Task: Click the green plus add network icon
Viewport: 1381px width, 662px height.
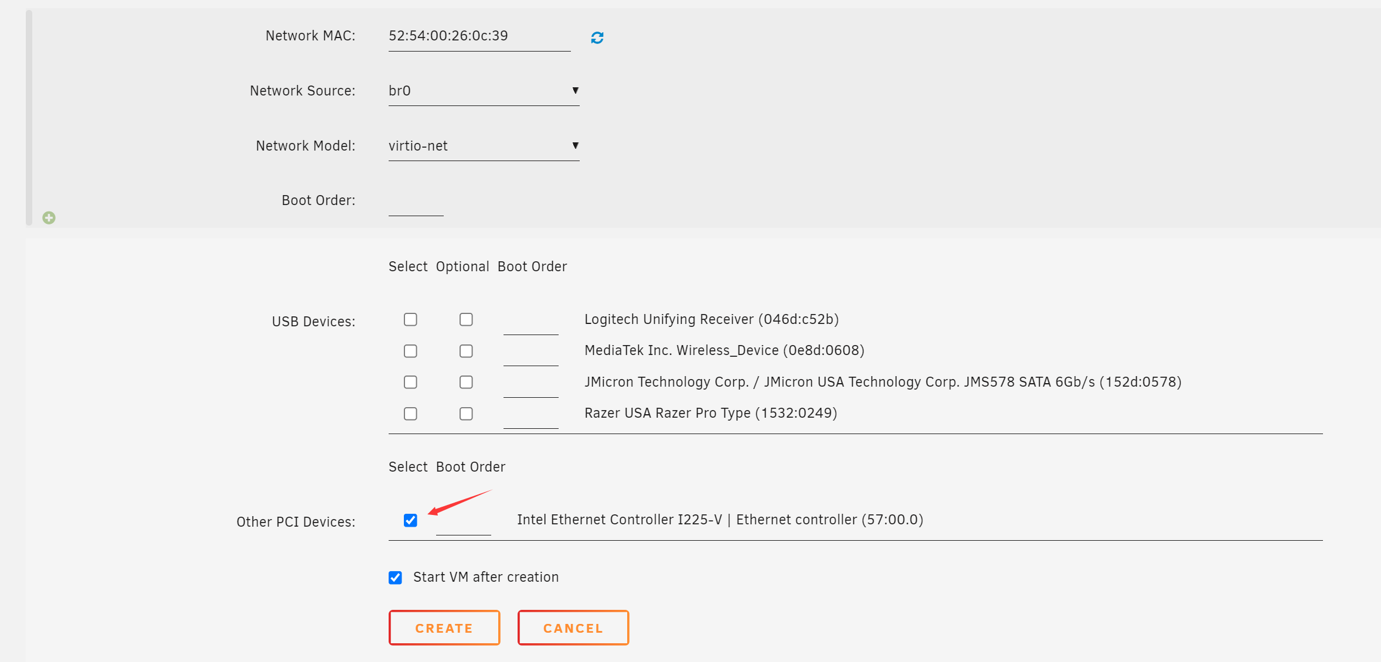Action: pos(49,218)
